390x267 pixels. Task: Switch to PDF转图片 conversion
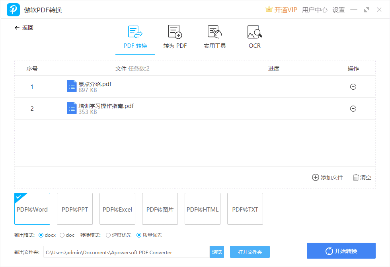pyautogui.click(x=160, y=209)
